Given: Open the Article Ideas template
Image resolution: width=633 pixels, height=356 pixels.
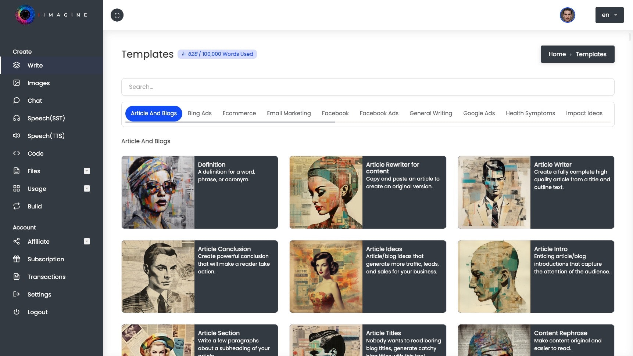Looking at the screenshot, I should click(368, 276).
